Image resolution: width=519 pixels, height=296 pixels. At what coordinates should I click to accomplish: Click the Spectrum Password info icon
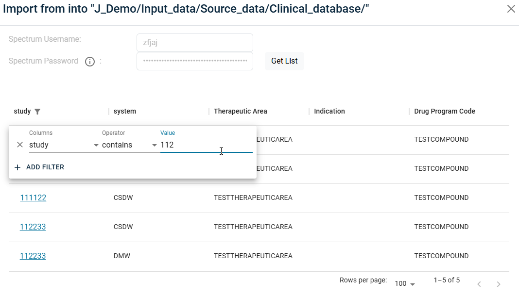coord(89,62)
